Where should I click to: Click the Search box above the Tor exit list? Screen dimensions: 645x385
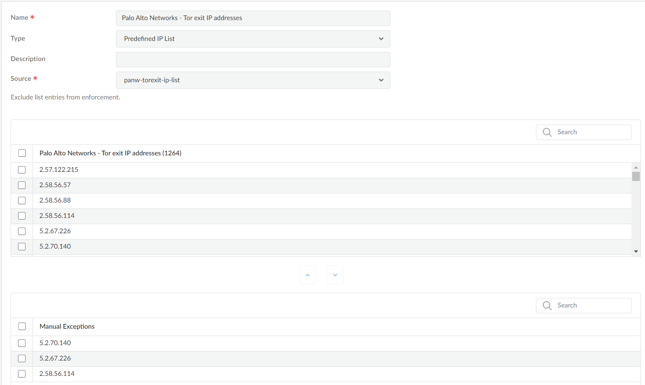tap(584, 132)
